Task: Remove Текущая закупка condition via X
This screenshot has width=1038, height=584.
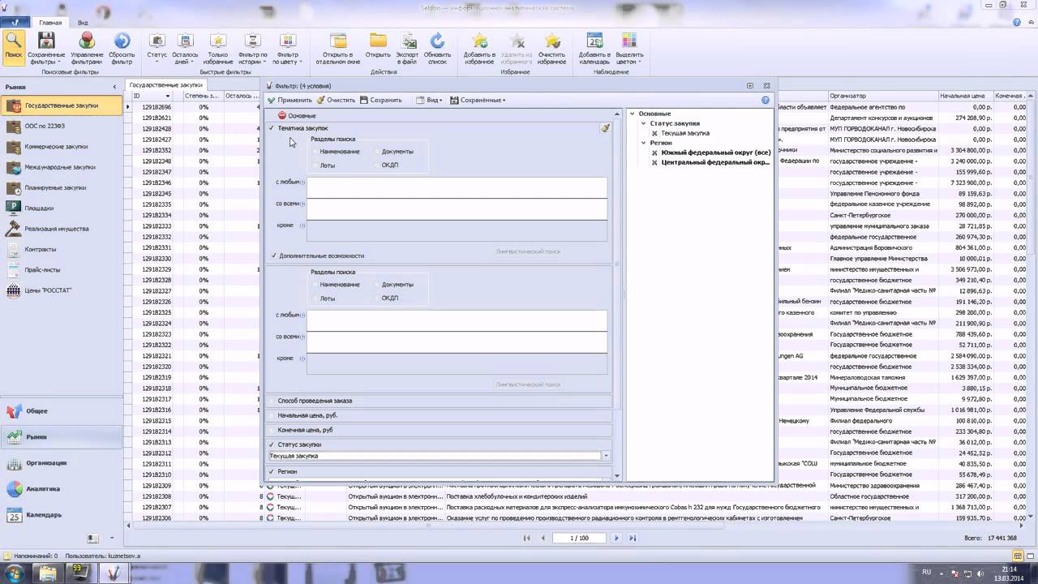Action: coord(654,133)
